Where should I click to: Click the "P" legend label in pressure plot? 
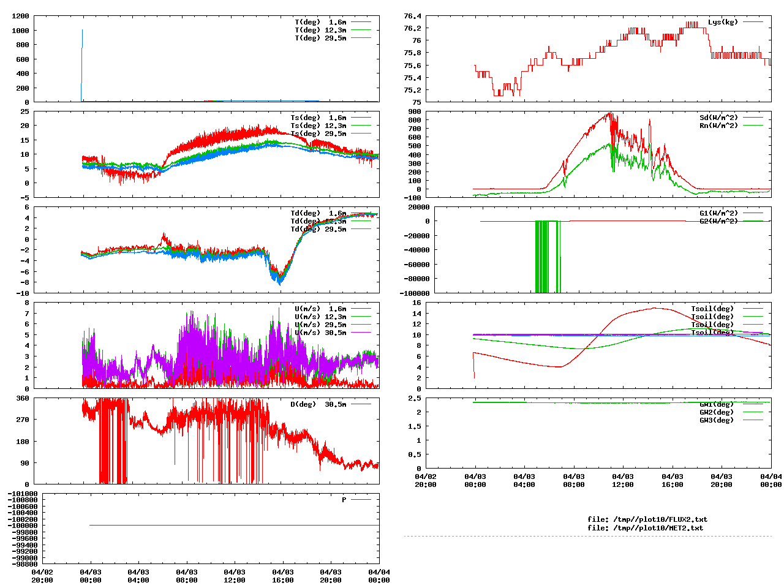pyautogui.click(x=344, y=500)
